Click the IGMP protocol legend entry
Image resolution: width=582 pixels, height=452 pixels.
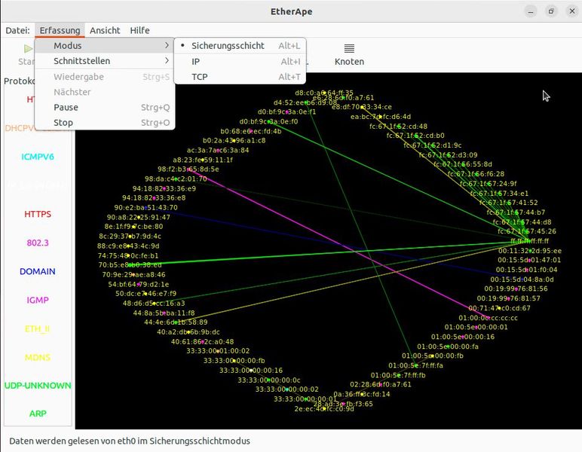coord(38,300)
